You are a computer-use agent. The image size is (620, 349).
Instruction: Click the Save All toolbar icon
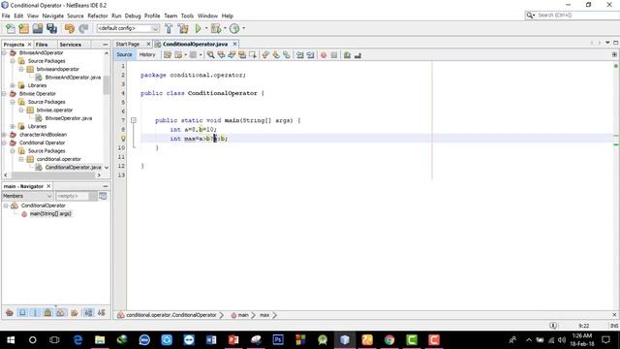51,28
